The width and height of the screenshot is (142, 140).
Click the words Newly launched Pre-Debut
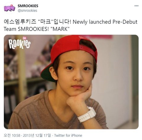pyautogui.click(x=105, y=22)
